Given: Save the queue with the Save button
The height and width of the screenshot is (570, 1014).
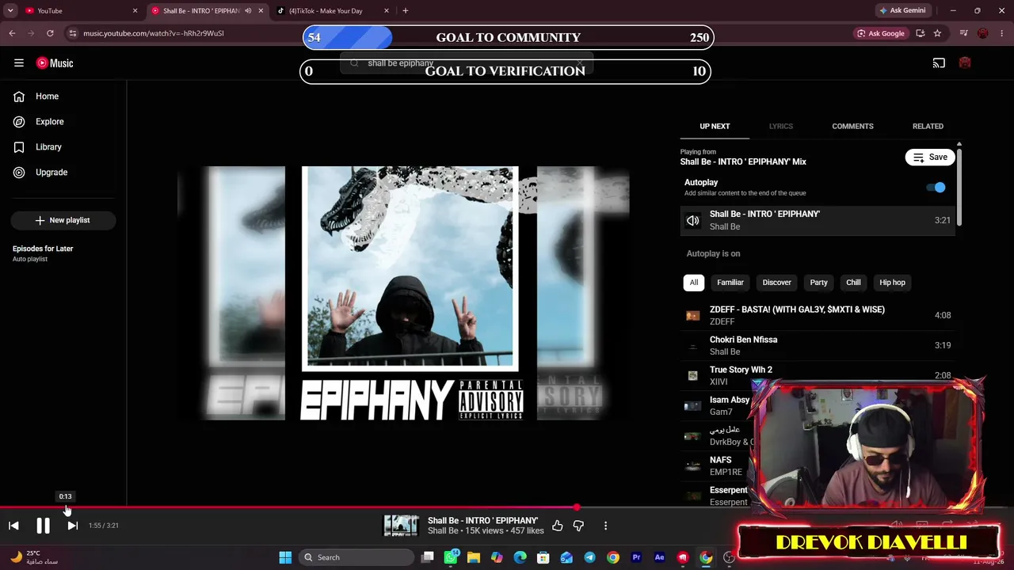Looking at the screenshot, I should click(930, 158).
